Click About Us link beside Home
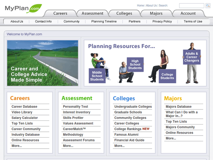213x160 pixels. click(x=151, y=5)
